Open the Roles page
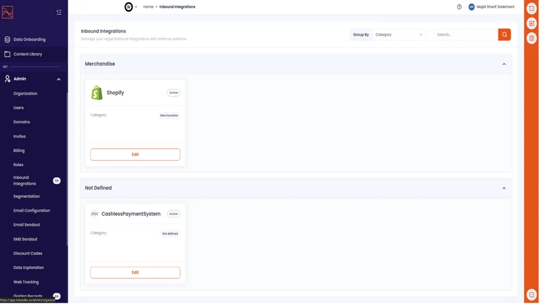Image resolution: width=541 pixels, height=304 pixels. (x=18, y=165)
